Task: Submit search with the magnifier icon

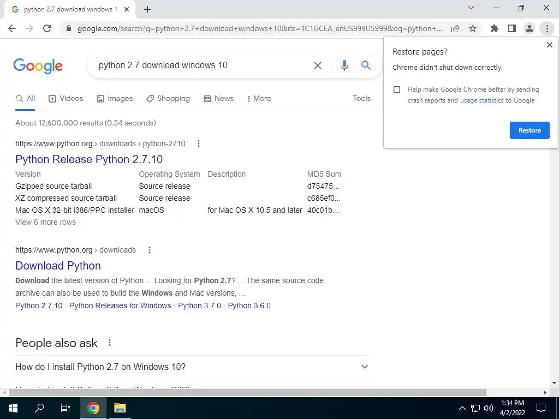Action: coord(366,65)
